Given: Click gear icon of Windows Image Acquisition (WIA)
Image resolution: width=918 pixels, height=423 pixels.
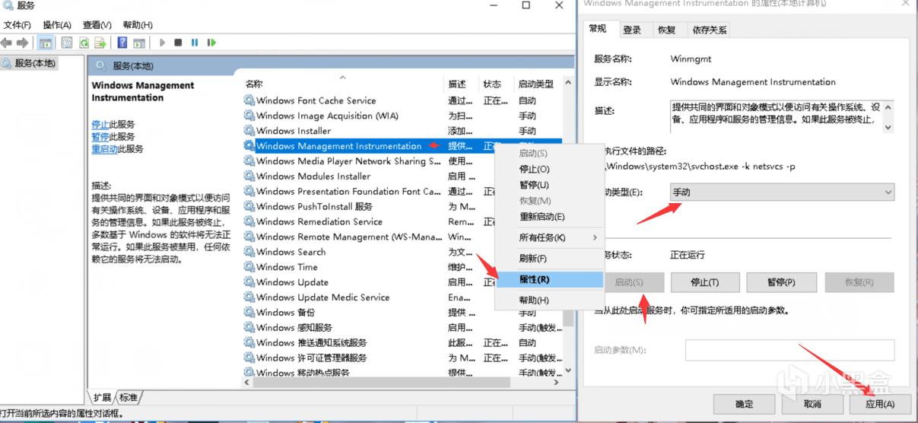Looking at the screenshot, I should [249, 116].
